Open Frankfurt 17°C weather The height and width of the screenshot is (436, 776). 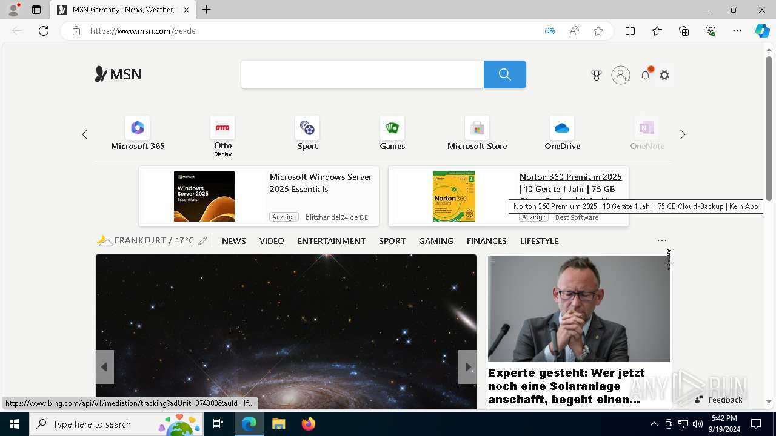[145, 241]
